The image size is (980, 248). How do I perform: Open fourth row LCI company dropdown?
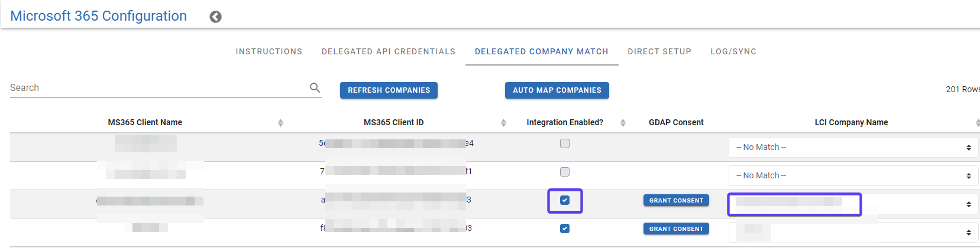click(853, 232)
